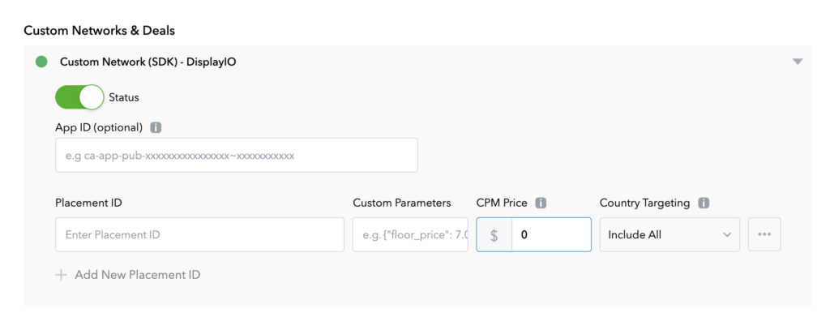Click the chevron in Country Targeting dropdown
The height and width of the screenshot is (334, 830).
click(x=727, y=235)
